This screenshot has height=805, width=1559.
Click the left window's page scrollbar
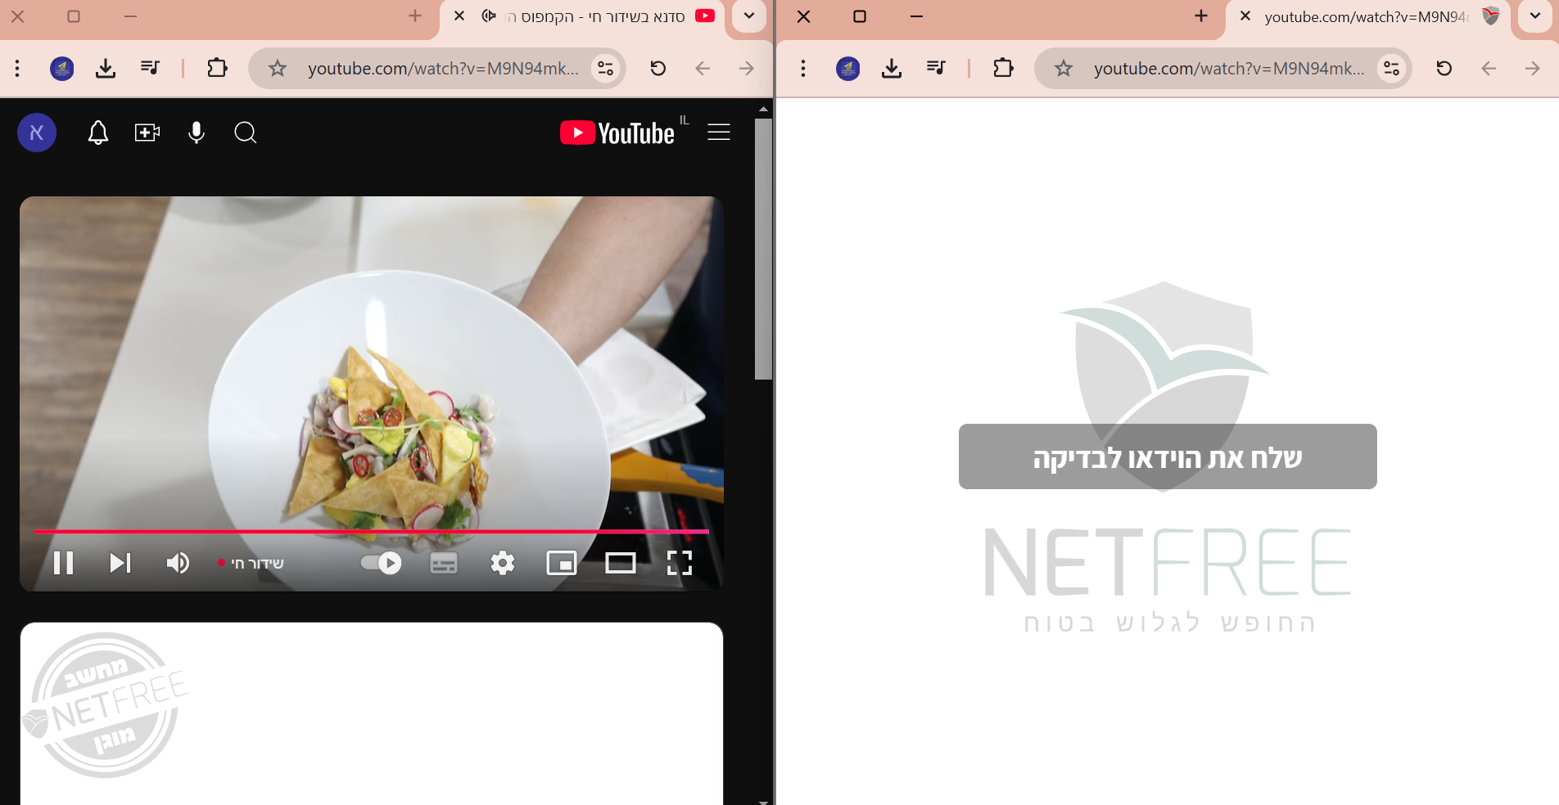click(x=763, y=249)
